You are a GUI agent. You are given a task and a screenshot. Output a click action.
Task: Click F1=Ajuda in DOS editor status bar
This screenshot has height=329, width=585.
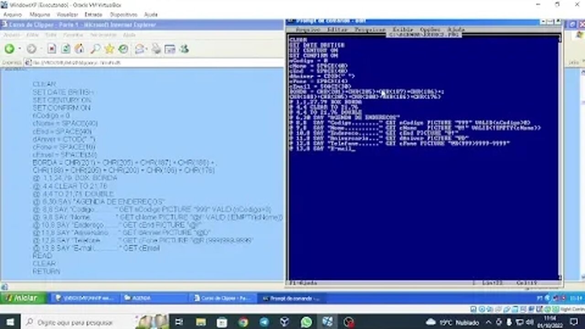303,283
